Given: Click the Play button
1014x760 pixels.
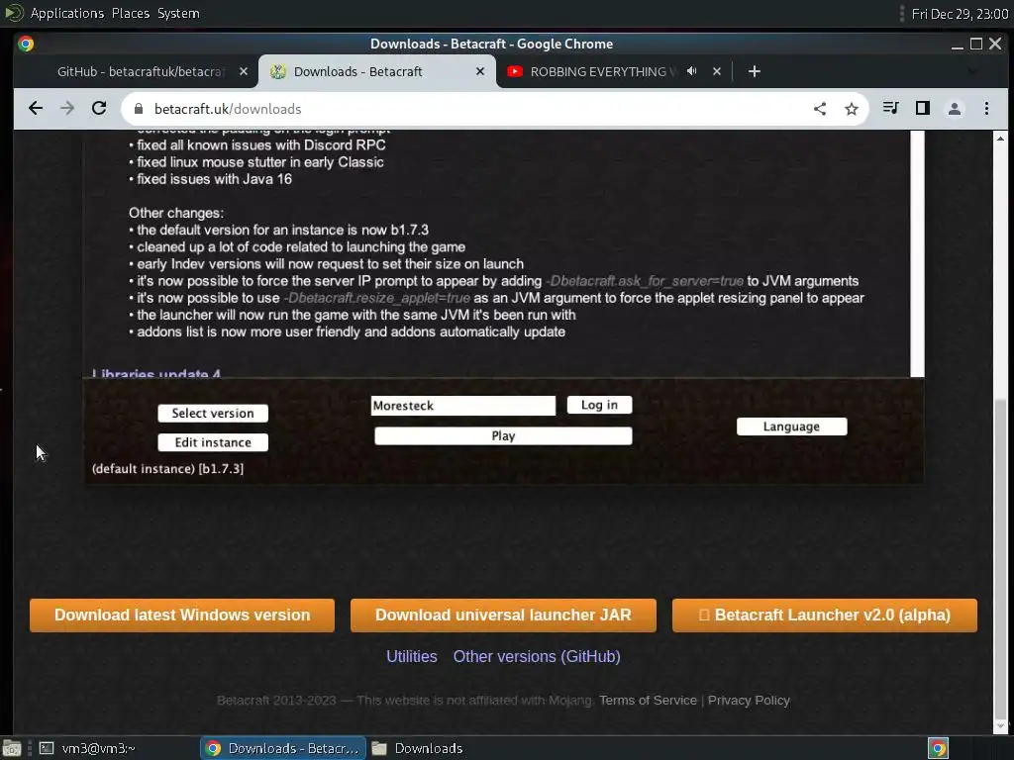Looking at the screenshot, I should [503, 435].
